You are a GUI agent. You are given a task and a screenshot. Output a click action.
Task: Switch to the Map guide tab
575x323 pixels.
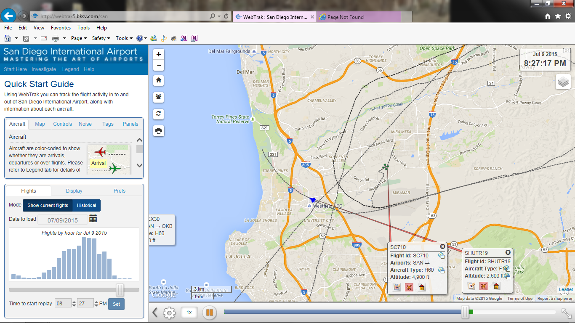coord(40,124)
